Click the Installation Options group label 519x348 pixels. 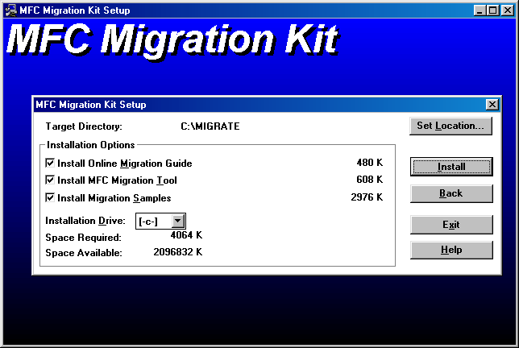click(91, 145)
